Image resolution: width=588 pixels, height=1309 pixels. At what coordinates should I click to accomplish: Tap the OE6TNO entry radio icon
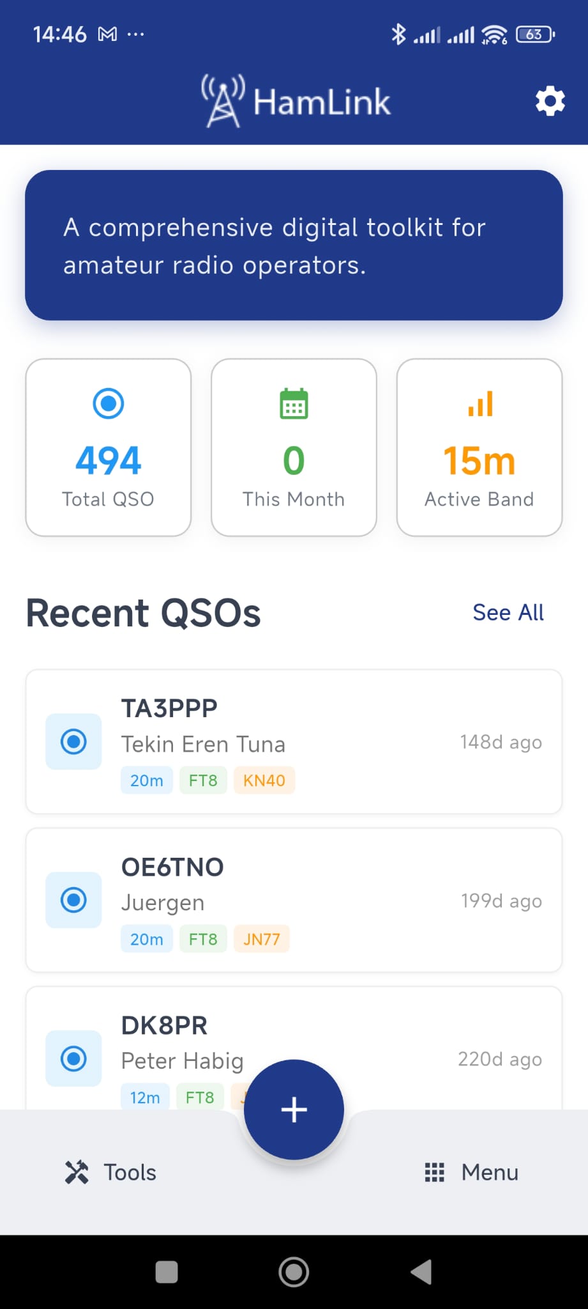73,900
